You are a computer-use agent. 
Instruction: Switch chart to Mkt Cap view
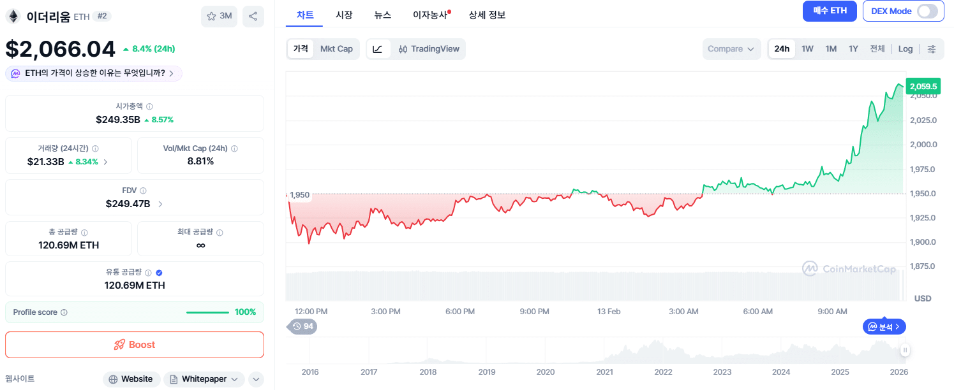pyautogui.click(x=337, y=48)
